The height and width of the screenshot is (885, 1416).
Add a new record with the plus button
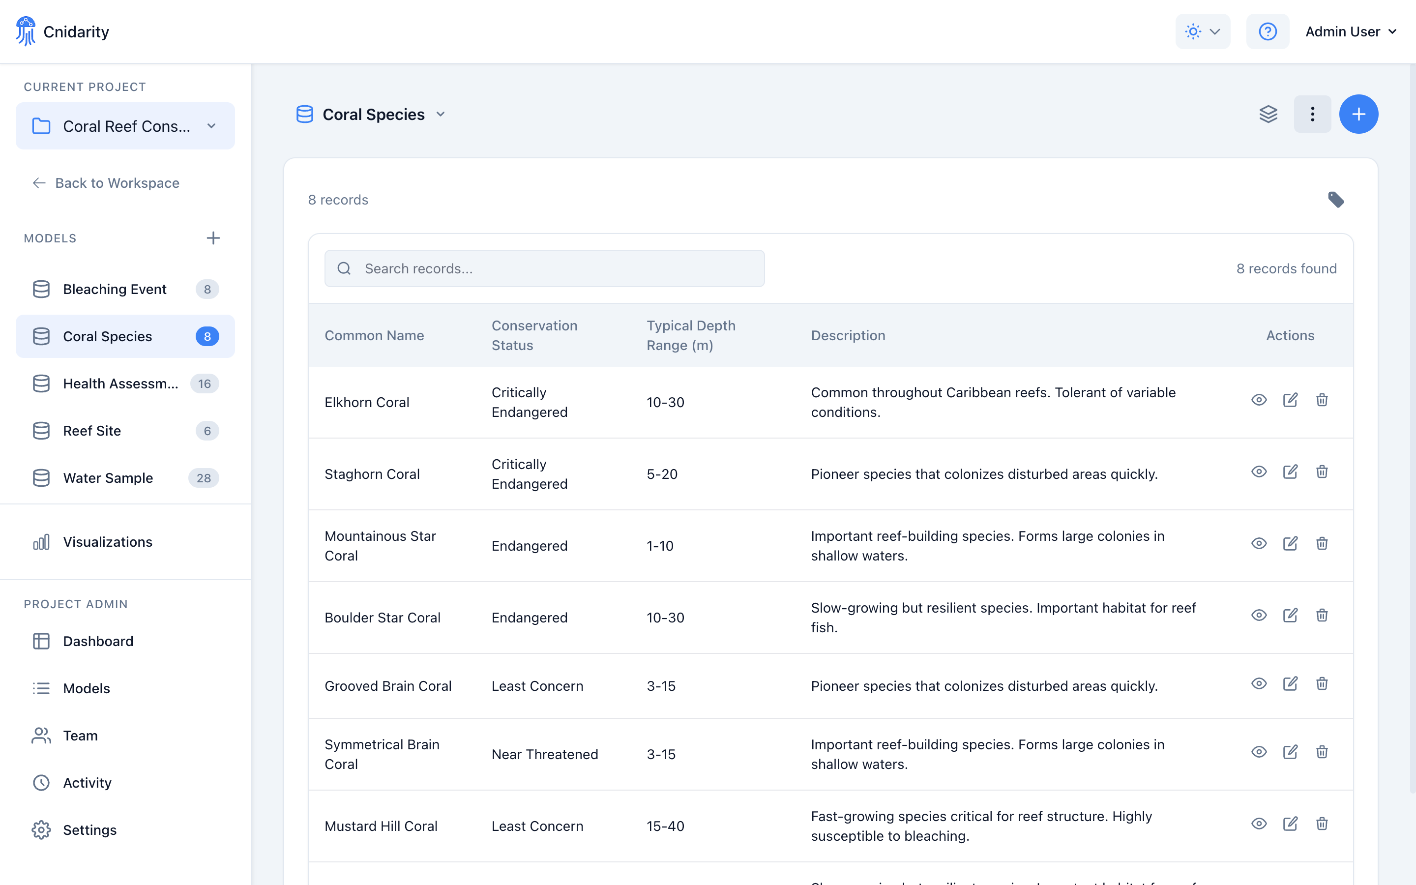pos(1358,114)
